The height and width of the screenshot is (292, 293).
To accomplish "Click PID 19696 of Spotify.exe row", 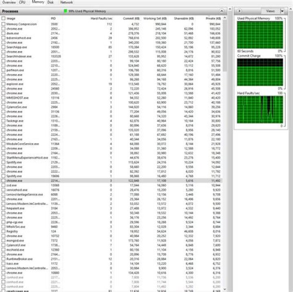I will click(55, 176).
